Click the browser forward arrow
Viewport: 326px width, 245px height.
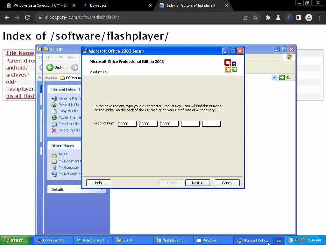[x=17, y=18]
